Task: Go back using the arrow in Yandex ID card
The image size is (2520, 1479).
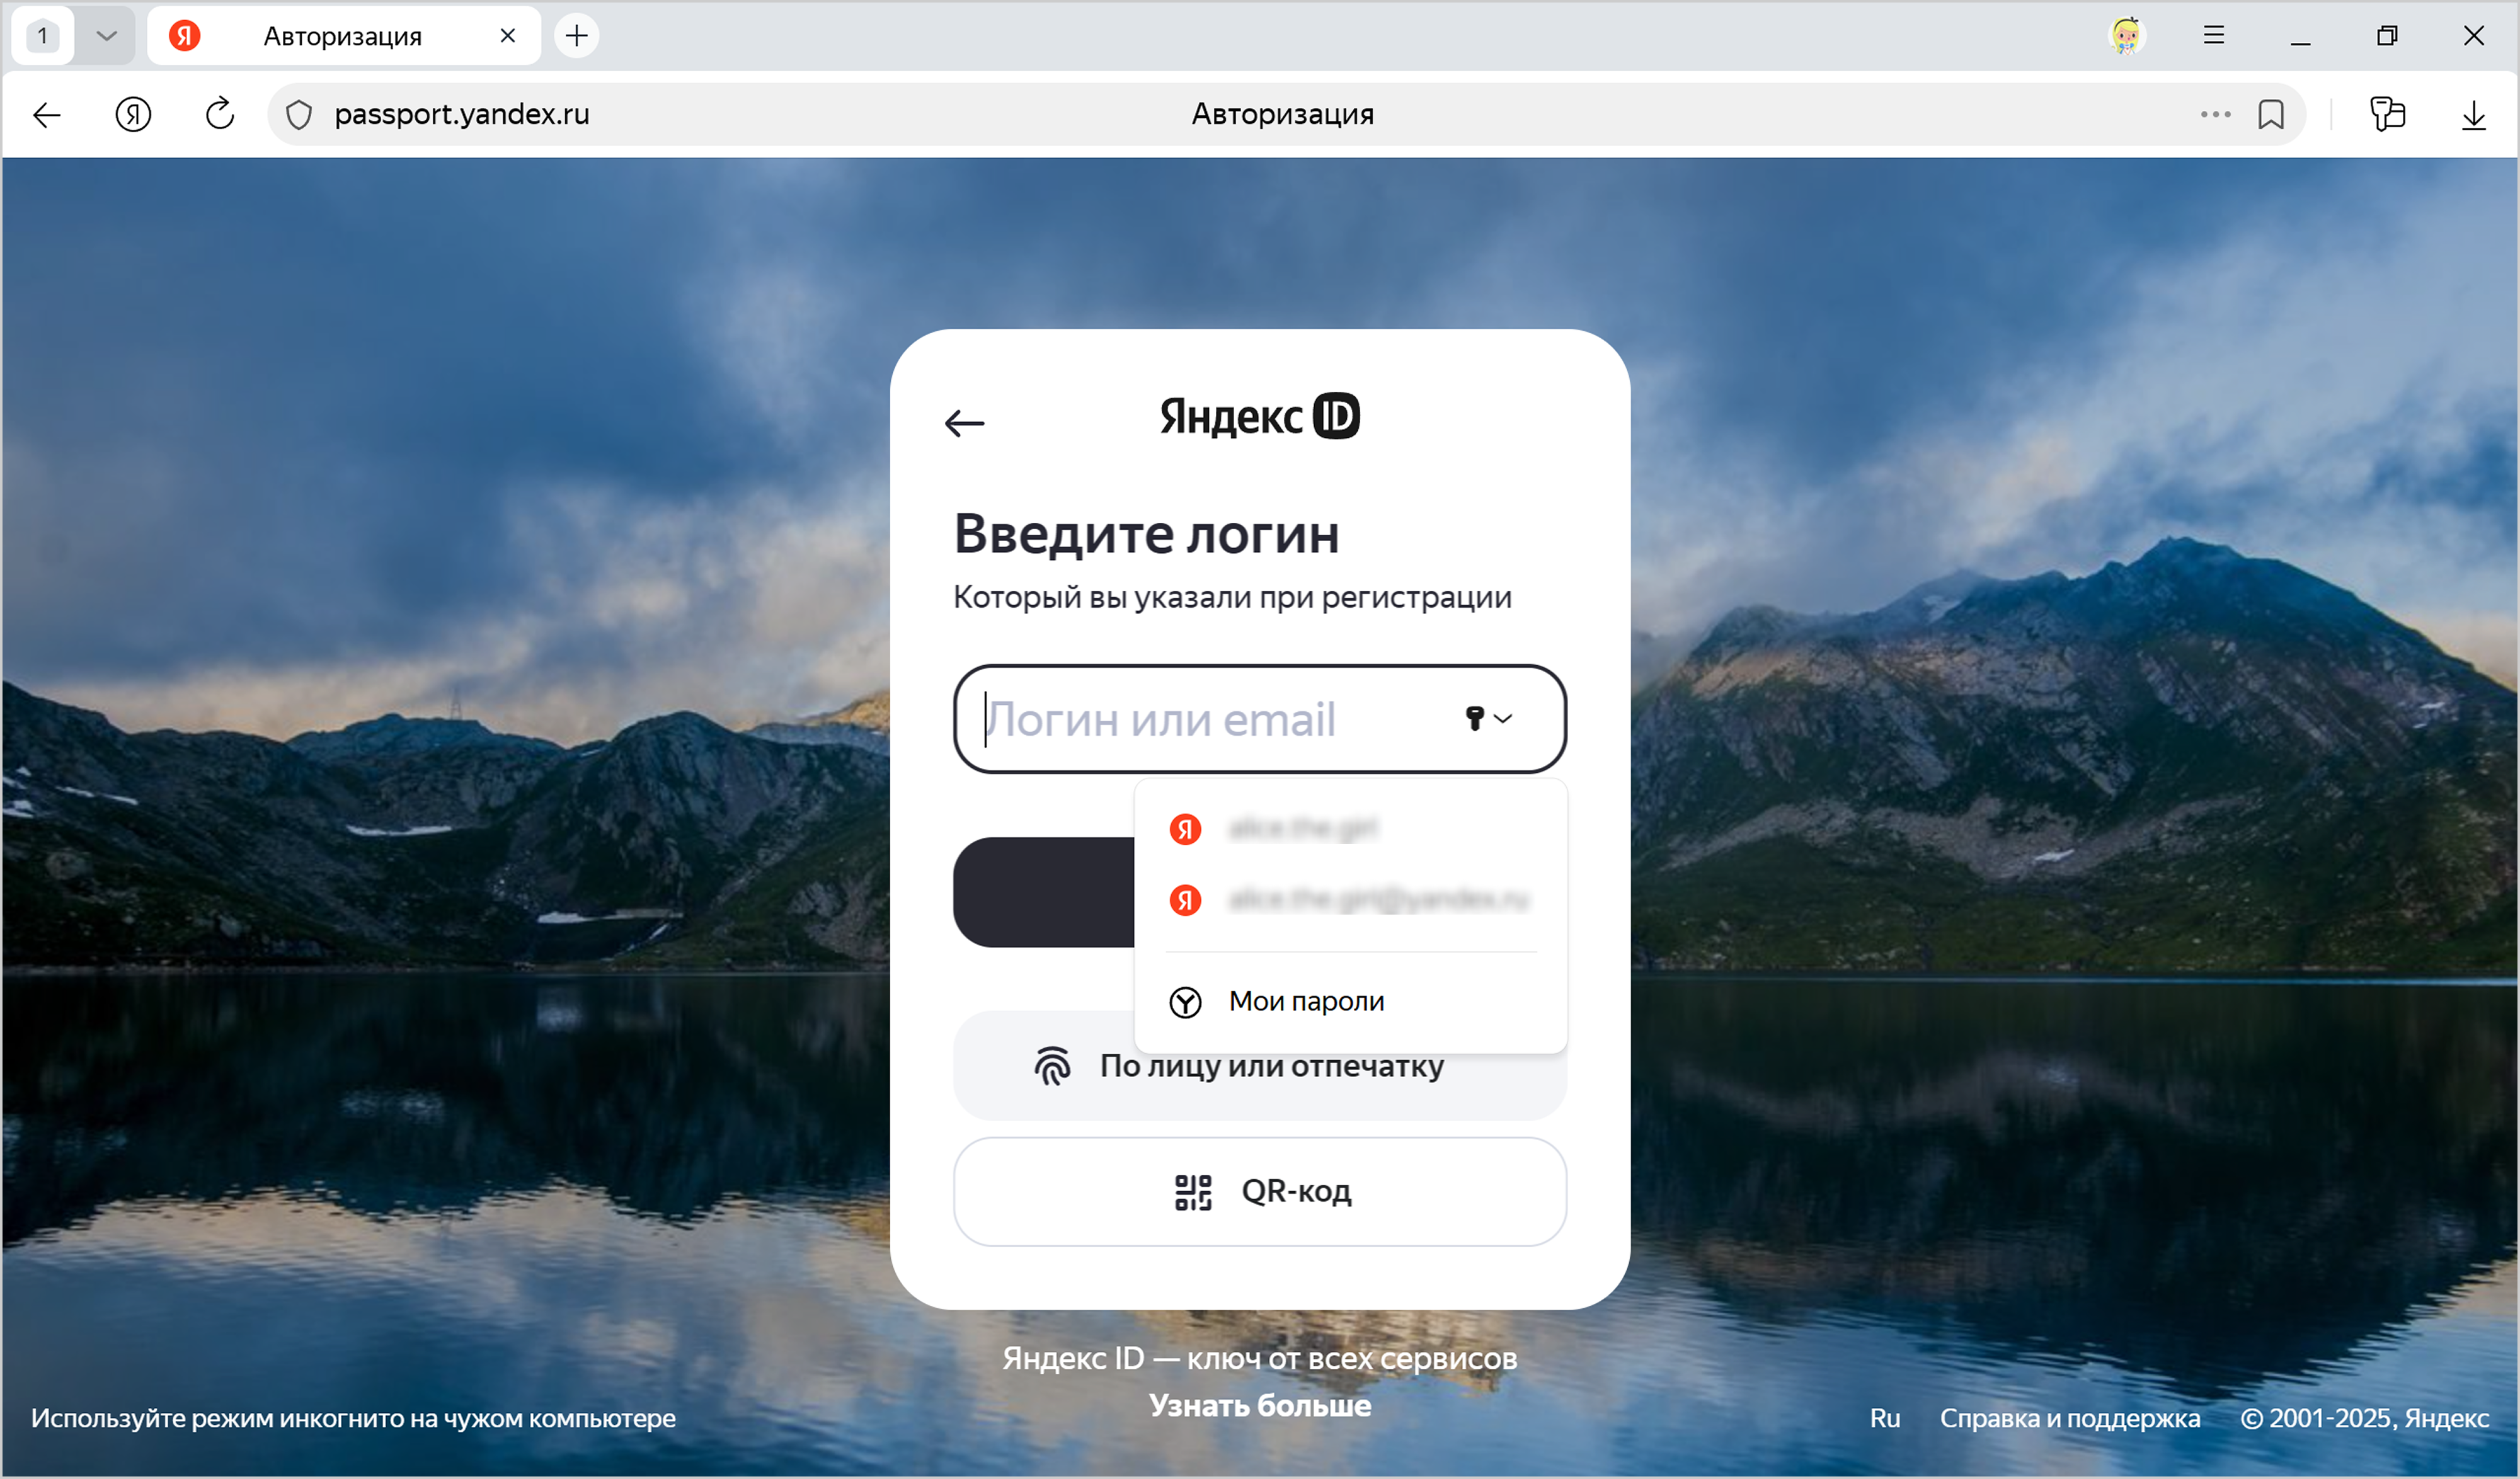Action: point(964,423)
